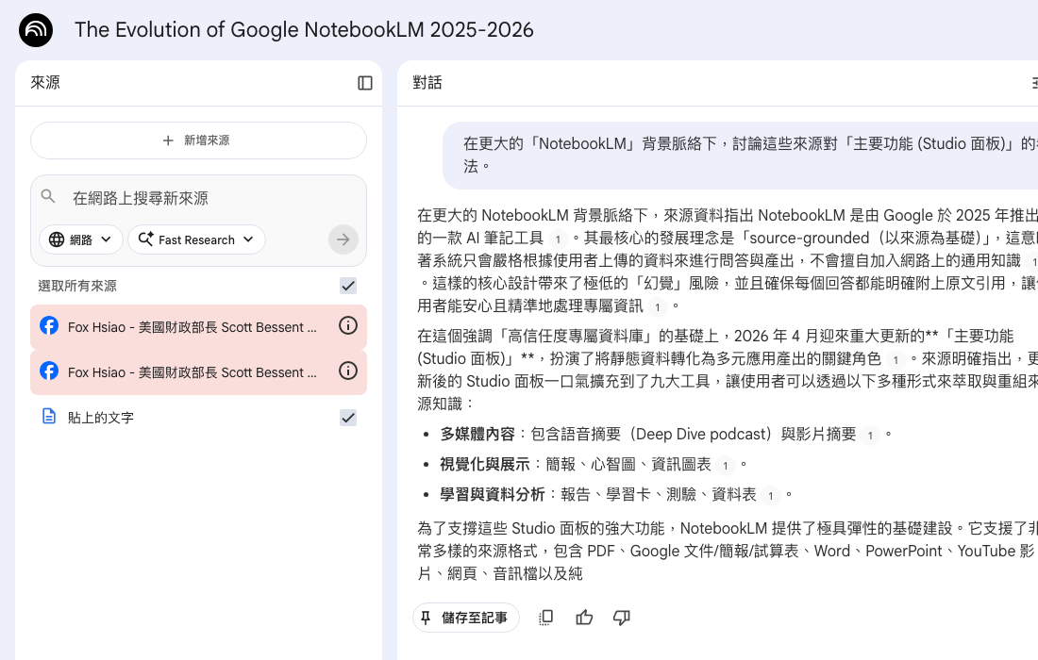Click the NotebookLM logo icon
Screen dimensions: 1038x660
[36, 30]
